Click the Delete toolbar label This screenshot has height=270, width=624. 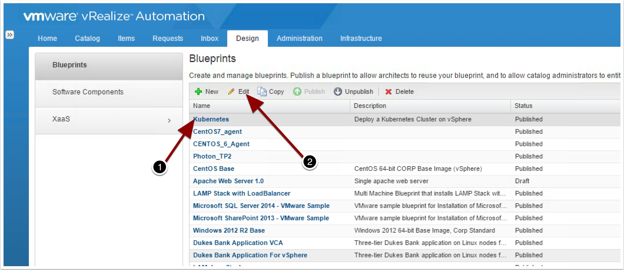coord(404,92)
